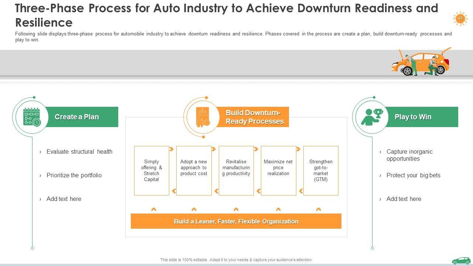This screenshot has width=473, height=266.
Task: Click the Build a Leaner, Faster, Flexible Organization bar
Action: pos(236,221)
